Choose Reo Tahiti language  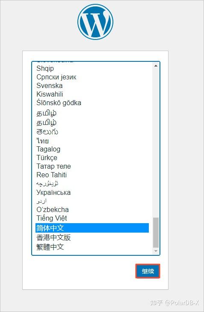92,175
